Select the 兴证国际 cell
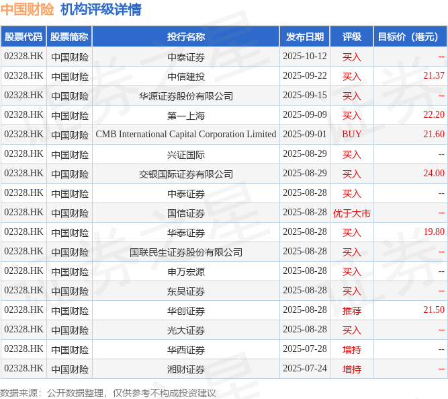This screenshot has width=448, height=399. (x=185, y=154)
